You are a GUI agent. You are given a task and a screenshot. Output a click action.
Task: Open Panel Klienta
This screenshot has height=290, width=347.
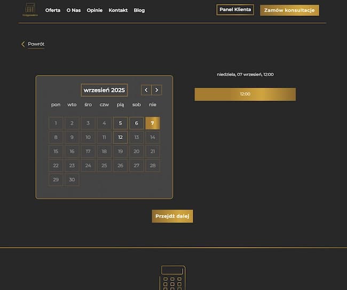(235, 10)
